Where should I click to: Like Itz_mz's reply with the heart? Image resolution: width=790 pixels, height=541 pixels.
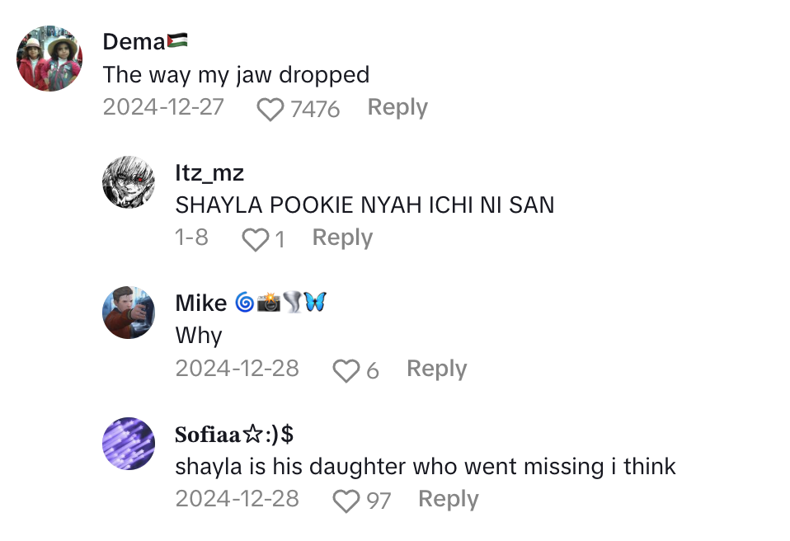(255, 239)
